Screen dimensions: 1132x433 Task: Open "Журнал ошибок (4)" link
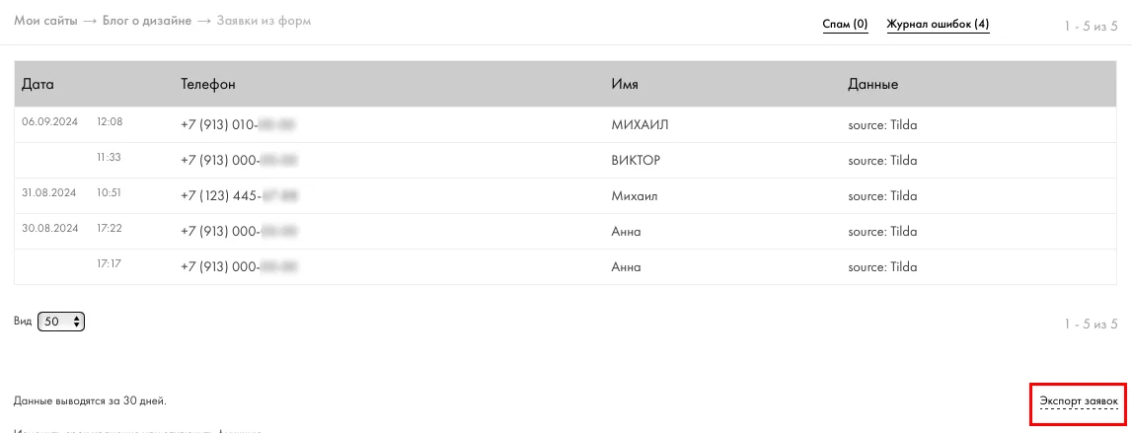pyautogui.click(x=938, y=24)
